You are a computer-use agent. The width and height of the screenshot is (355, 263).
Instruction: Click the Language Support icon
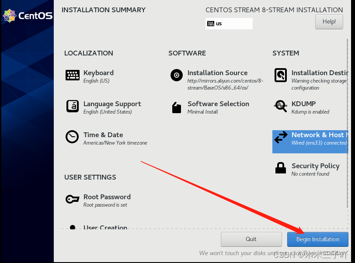pyautogui.click(x=72, y=107)
